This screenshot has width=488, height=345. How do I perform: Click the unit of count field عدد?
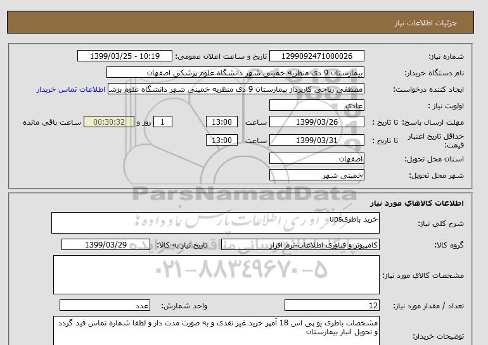[105, 306]
